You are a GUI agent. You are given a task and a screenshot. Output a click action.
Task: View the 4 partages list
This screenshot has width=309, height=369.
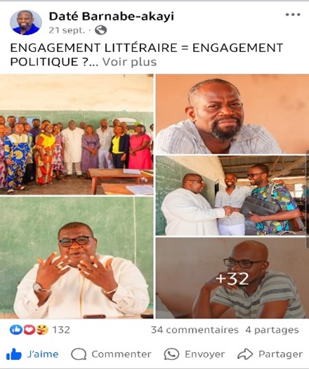tap(272, 330)
